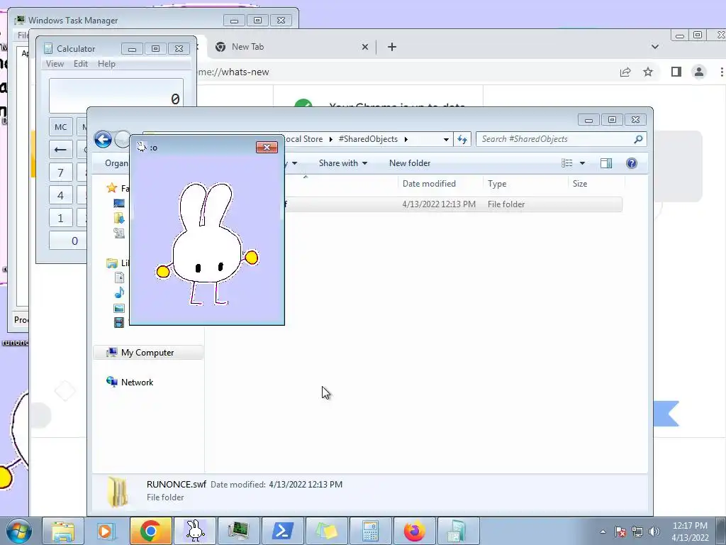Click New folder in Explorer toolbar
The image size is (726, 545).
click(x=410, y=163)
